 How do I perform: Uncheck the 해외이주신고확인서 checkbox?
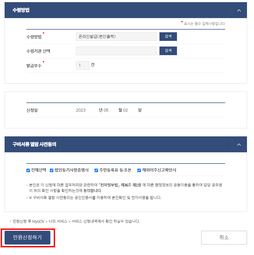tap(139, 170)
